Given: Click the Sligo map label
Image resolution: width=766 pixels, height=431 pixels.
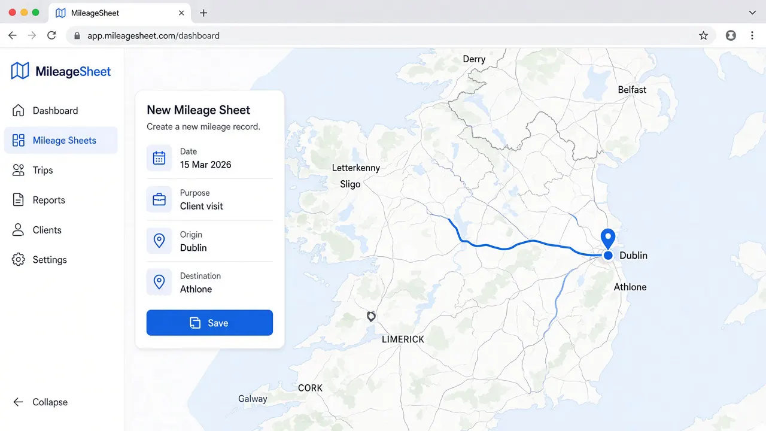Looking at the screenshot, I should (x=350, y=184).
